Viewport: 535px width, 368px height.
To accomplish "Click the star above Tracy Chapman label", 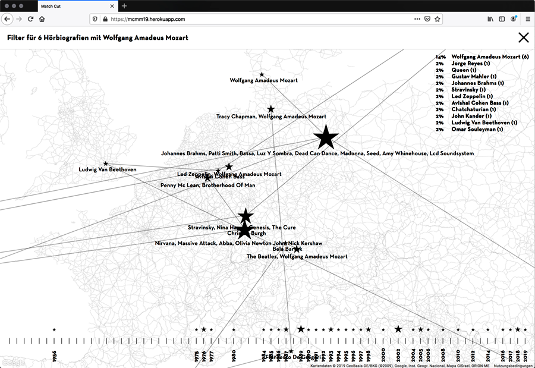I will point(270,109).
